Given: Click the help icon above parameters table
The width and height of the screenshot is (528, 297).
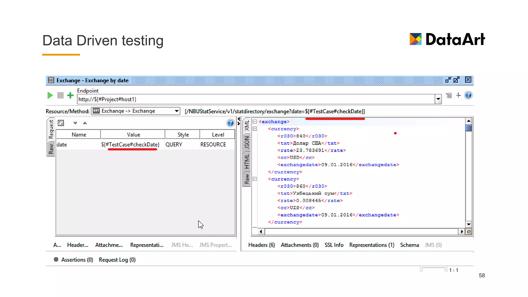Looking at the screenshot, I should (230, 123).
